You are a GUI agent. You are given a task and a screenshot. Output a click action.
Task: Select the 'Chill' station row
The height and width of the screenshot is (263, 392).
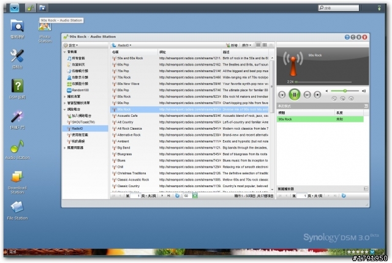pyautogui.click(x=190, y=167)
